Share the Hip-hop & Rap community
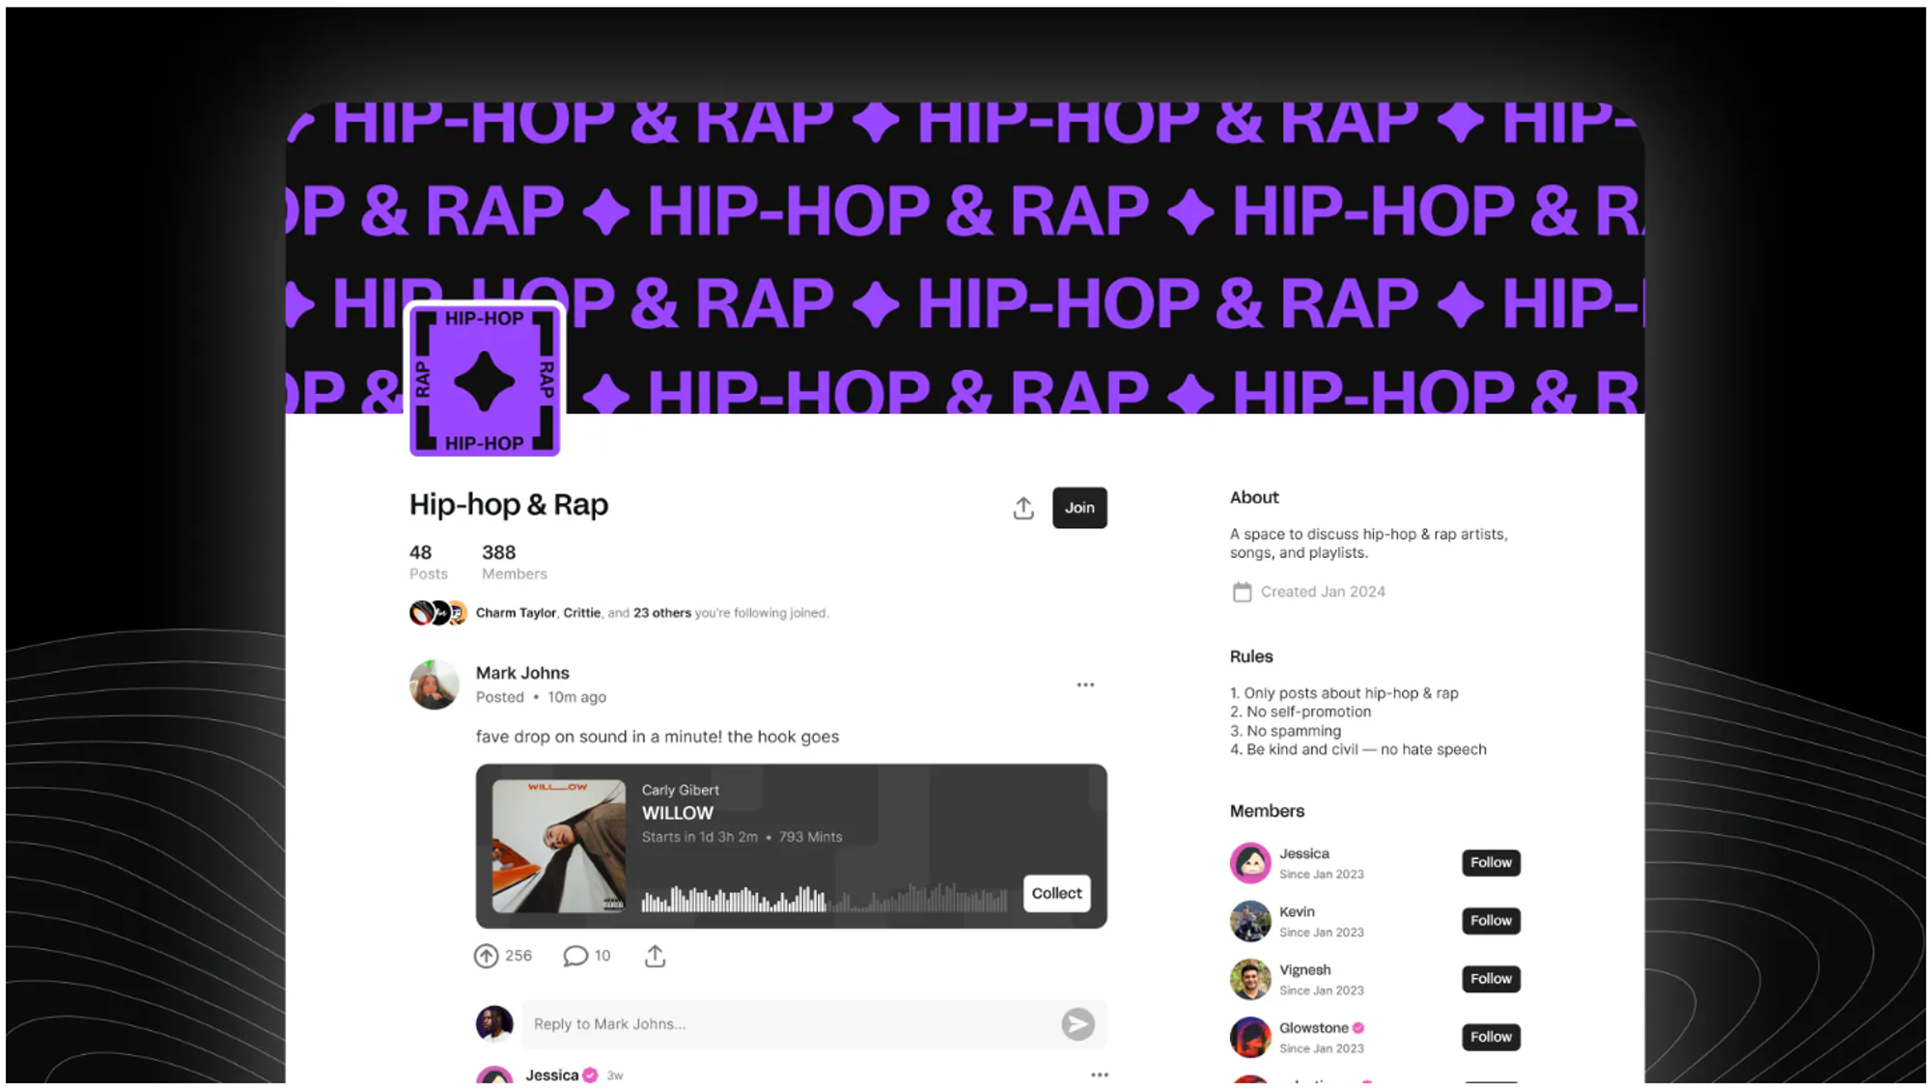This screenshot has height=1089, width=1931. [1023, 508]
